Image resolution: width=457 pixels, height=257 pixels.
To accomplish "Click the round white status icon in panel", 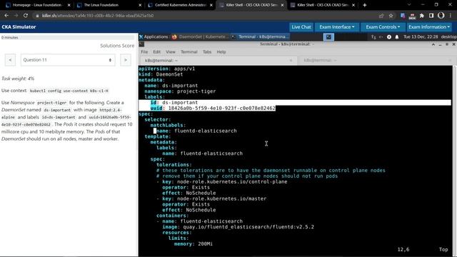I will click(x=389, y=37).
